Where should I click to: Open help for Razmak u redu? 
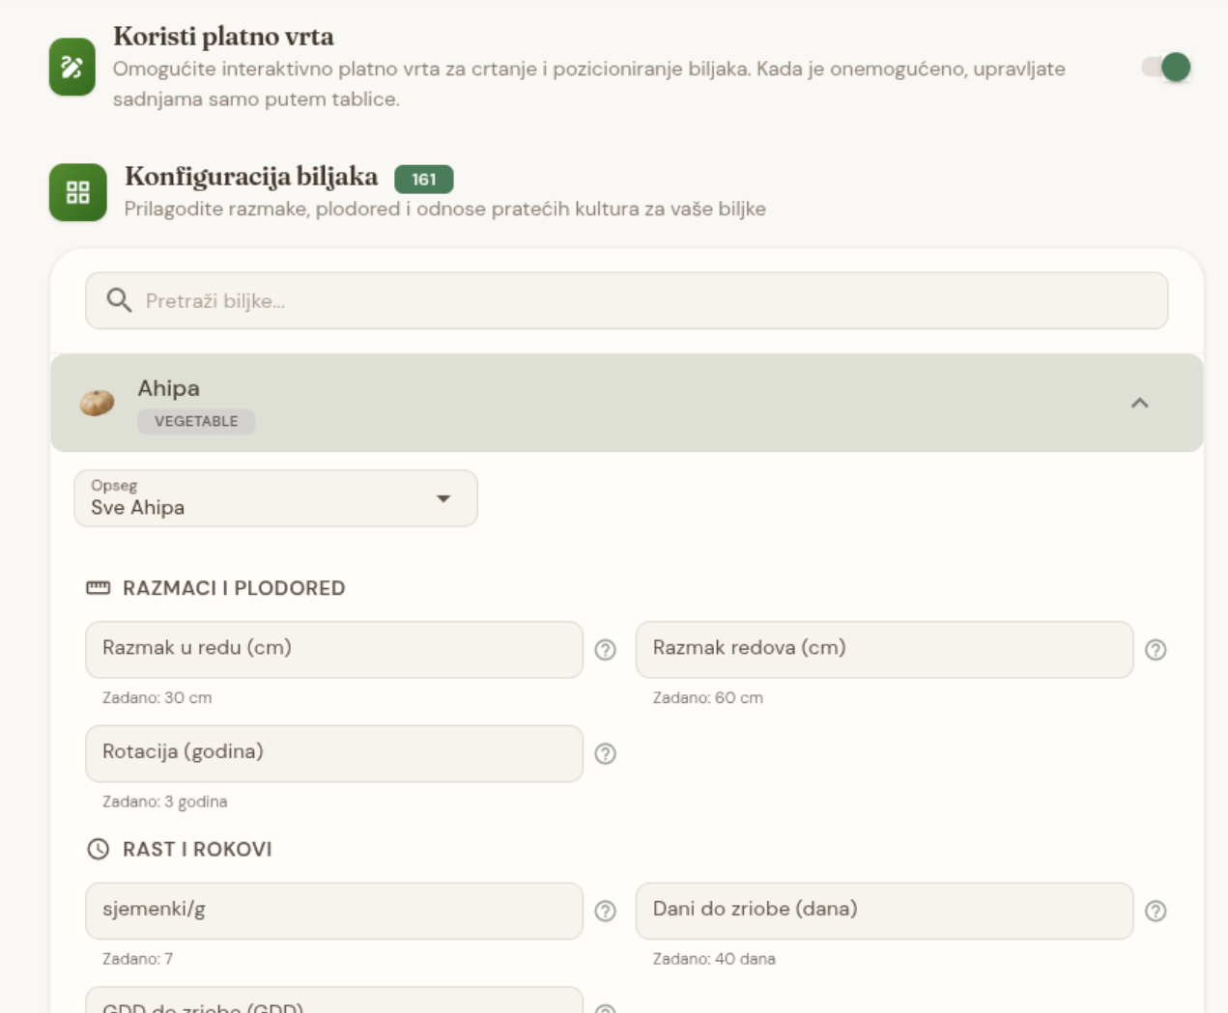606,650
